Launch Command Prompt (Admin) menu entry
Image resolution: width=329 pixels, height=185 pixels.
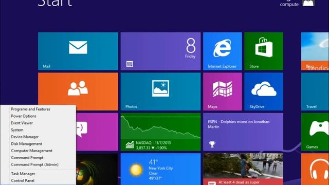click(x=34, y=164)
